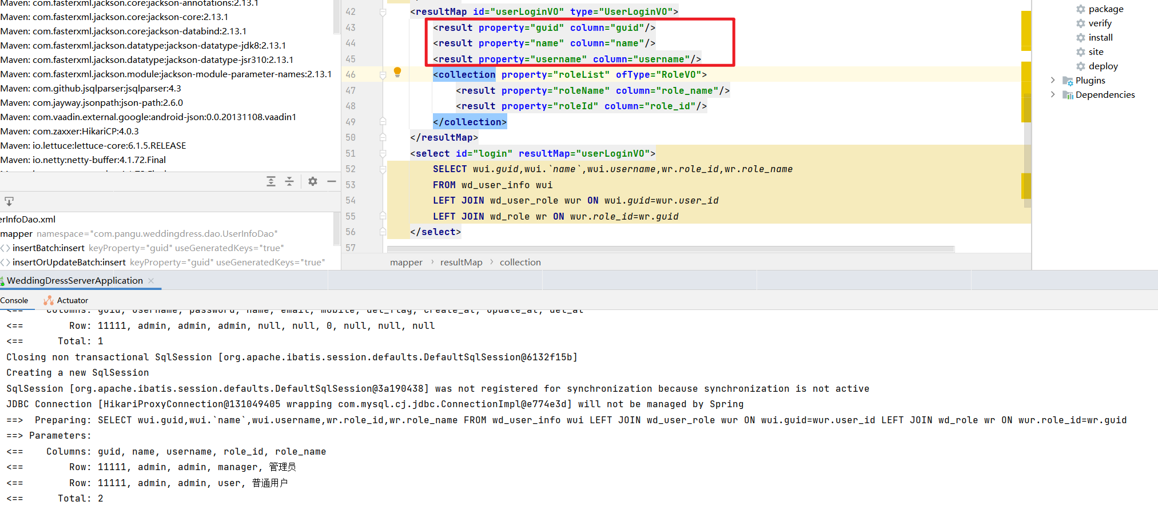Open Structure panel gear options
The height and width of the screenshot is (509, 1158).
313,181
